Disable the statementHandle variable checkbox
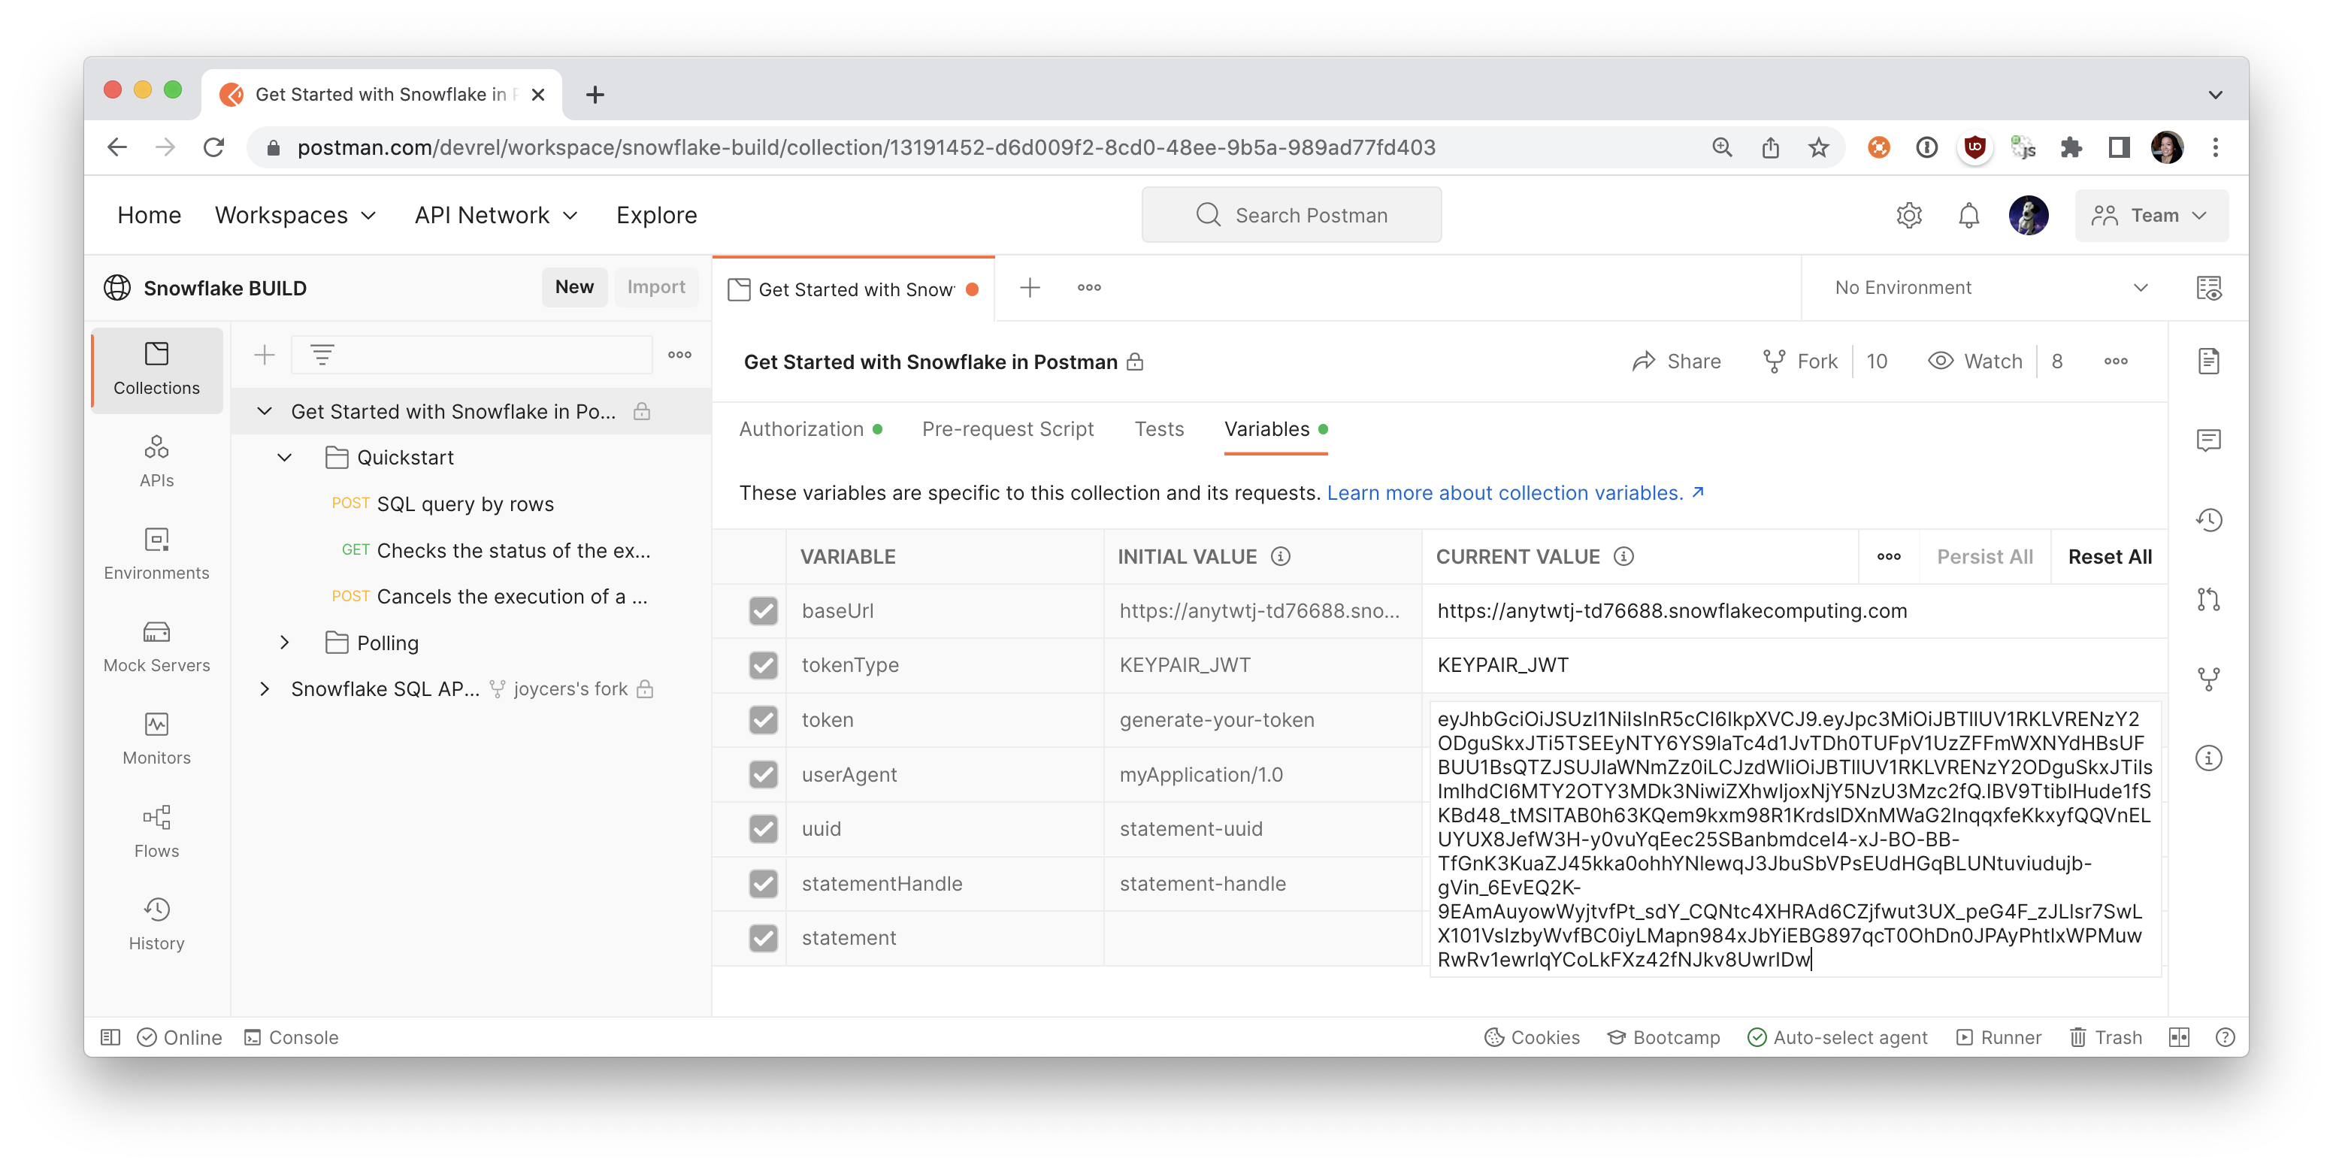This screenshot has width=2333, height=1168. (x=763, y=884)
